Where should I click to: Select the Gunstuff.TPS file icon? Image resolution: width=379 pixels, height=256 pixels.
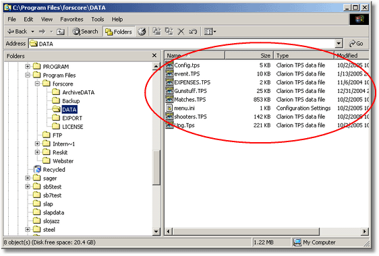[169, 91]
